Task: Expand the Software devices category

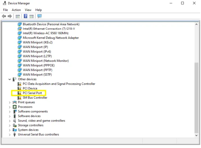Action: [10, 116]
